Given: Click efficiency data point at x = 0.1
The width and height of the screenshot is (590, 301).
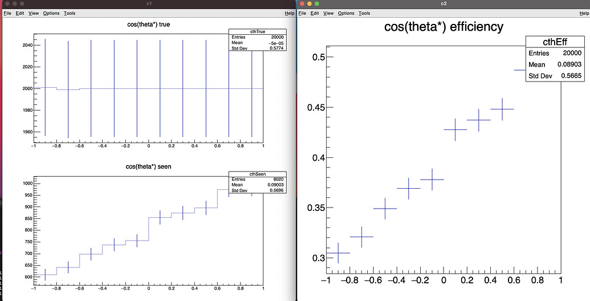Looking at the screenshot, I should pyautogui.click(x=455, y=129).
